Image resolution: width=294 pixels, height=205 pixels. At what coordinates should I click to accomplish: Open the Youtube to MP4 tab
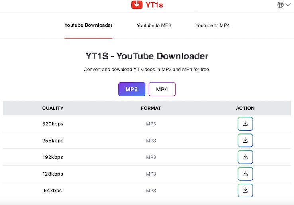click(212, 25)
